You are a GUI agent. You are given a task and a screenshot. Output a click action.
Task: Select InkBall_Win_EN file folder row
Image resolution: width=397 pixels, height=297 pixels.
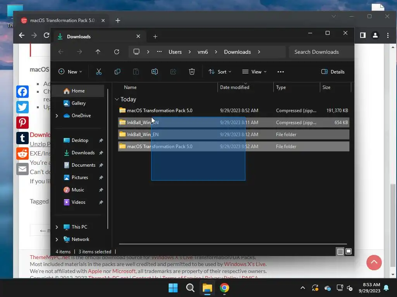pyautogui.click(x=233, y=134)
